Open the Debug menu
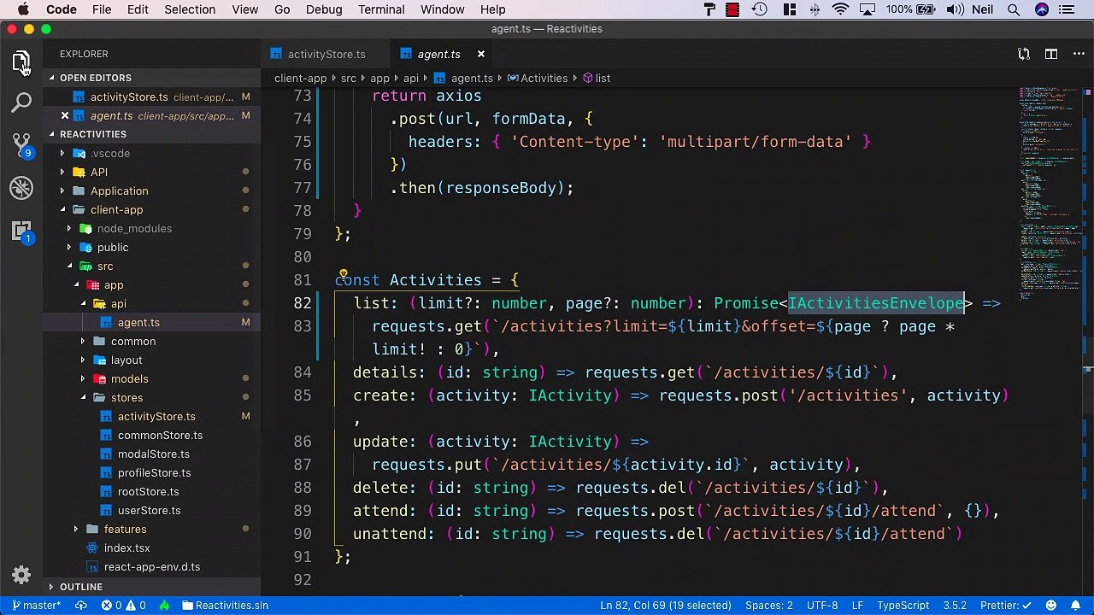Screen dimensions: 1094x615 [x=324, y=9]
